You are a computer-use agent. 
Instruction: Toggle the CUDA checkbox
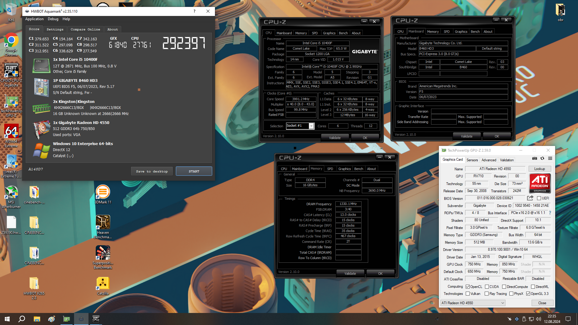(x=487, y=287)
